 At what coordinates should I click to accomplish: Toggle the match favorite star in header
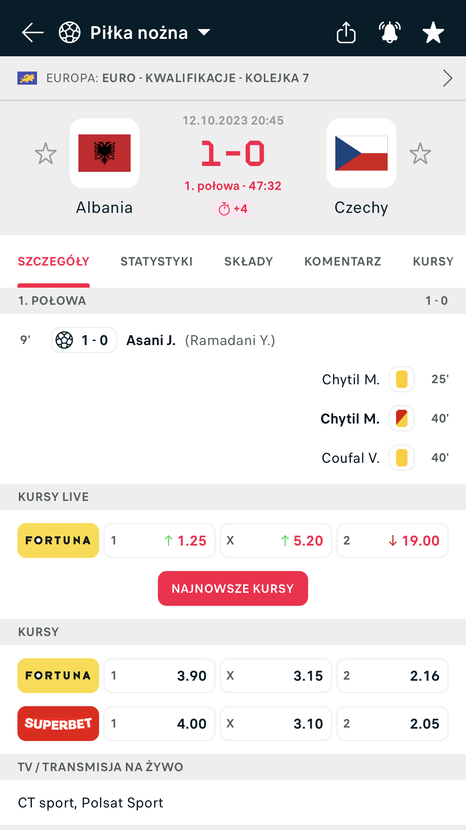(433, 33)
